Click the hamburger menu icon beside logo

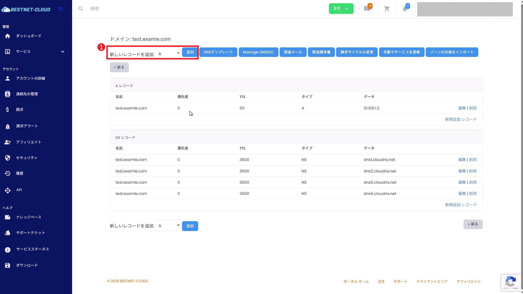[x=61, y=9]
